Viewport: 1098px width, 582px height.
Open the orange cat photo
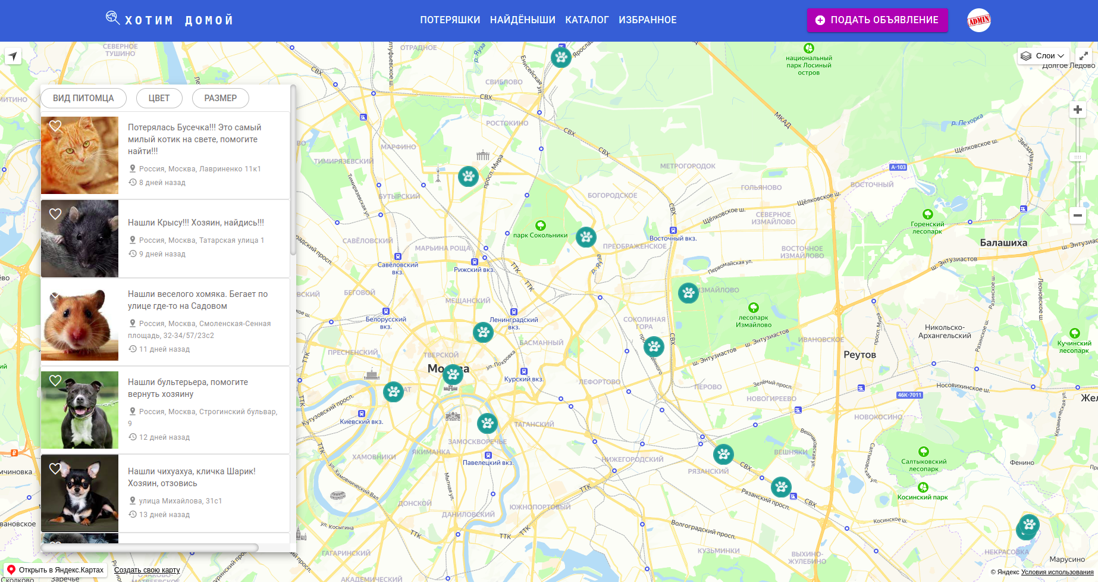(x=80, y=155)
